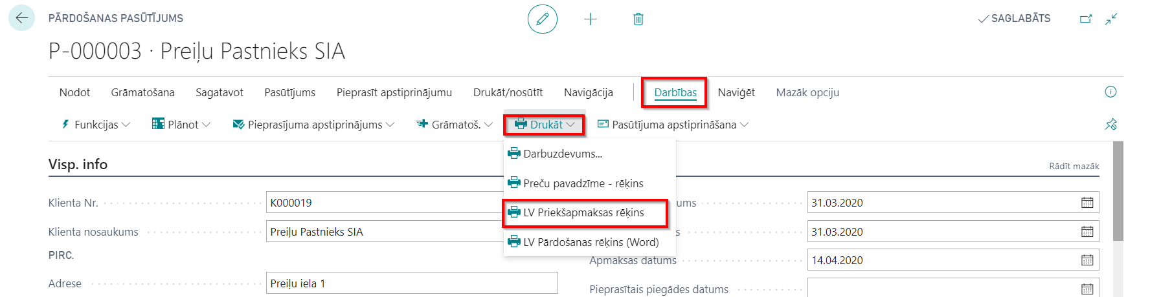Click the pencil edit icon

[542, 19]
